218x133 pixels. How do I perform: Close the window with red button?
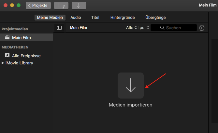[6, 5]
